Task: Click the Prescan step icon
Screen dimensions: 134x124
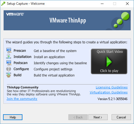Action: tap(9, 50)
